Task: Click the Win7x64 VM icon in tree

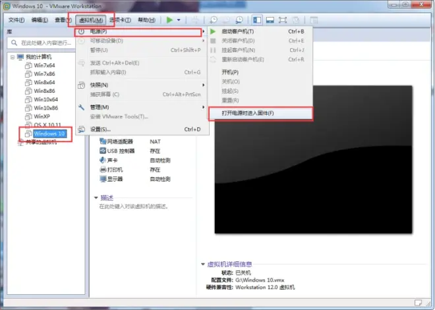Action: click(x=28, y=65)
